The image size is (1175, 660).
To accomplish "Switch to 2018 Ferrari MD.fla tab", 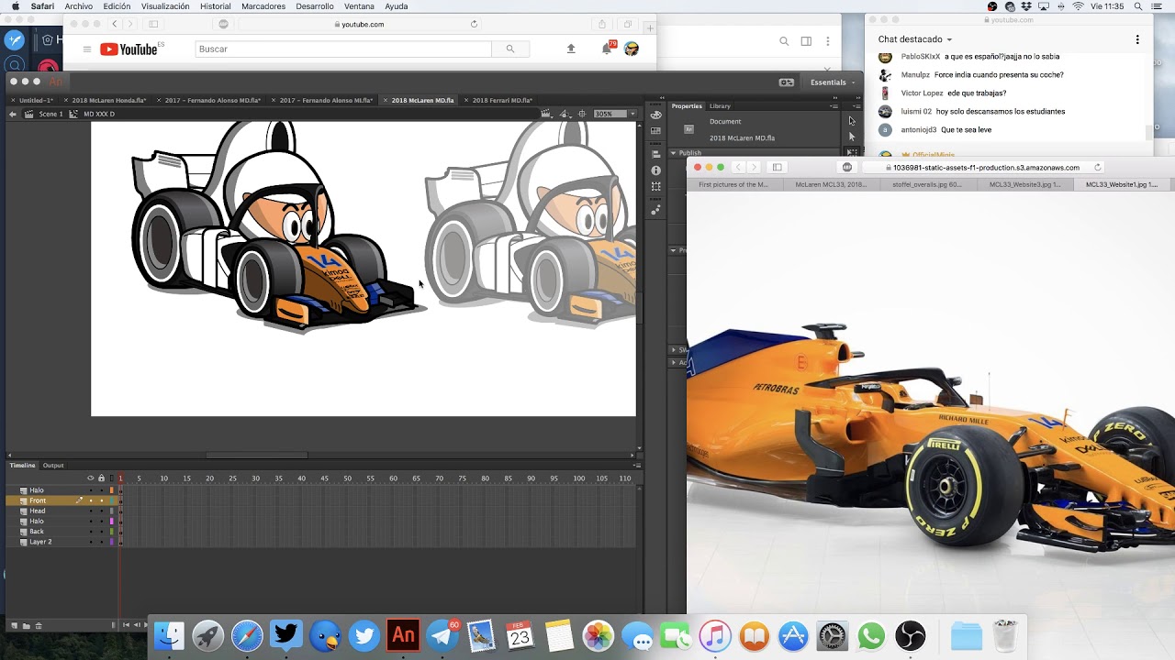I will click(x=502, y=100).
